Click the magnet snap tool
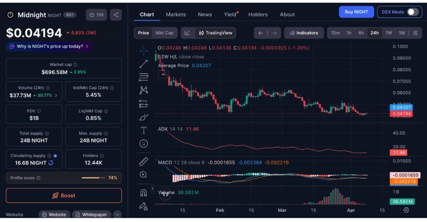 pyautogui.click(x=143, y=192)
